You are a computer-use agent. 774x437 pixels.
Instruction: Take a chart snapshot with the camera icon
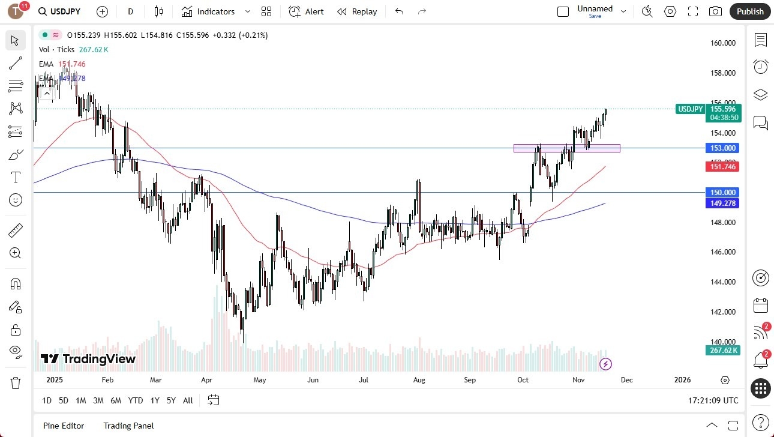coord(715,11)
